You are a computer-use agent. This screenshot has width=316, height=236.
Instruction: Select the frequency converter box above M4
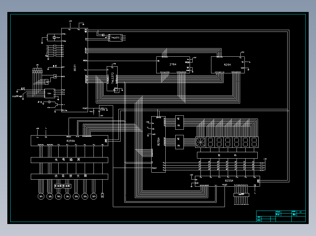point(67,186)
